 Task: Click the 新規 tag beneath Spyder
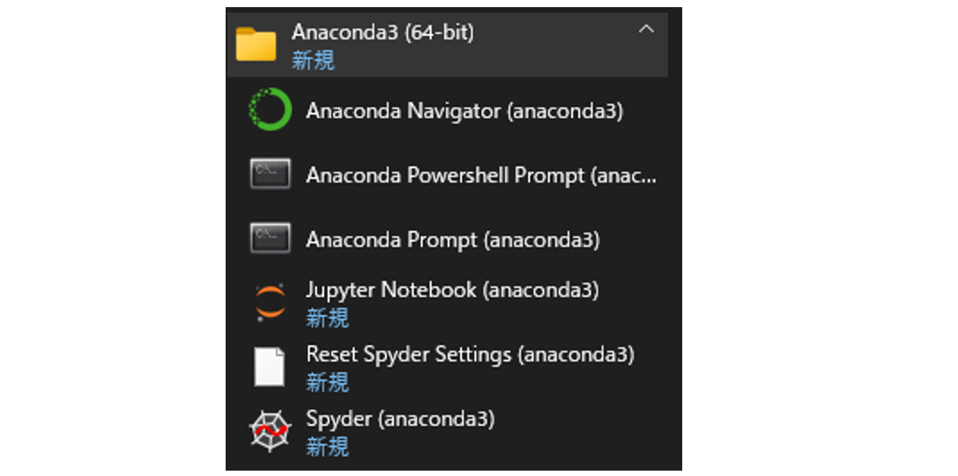click(327, 446)
